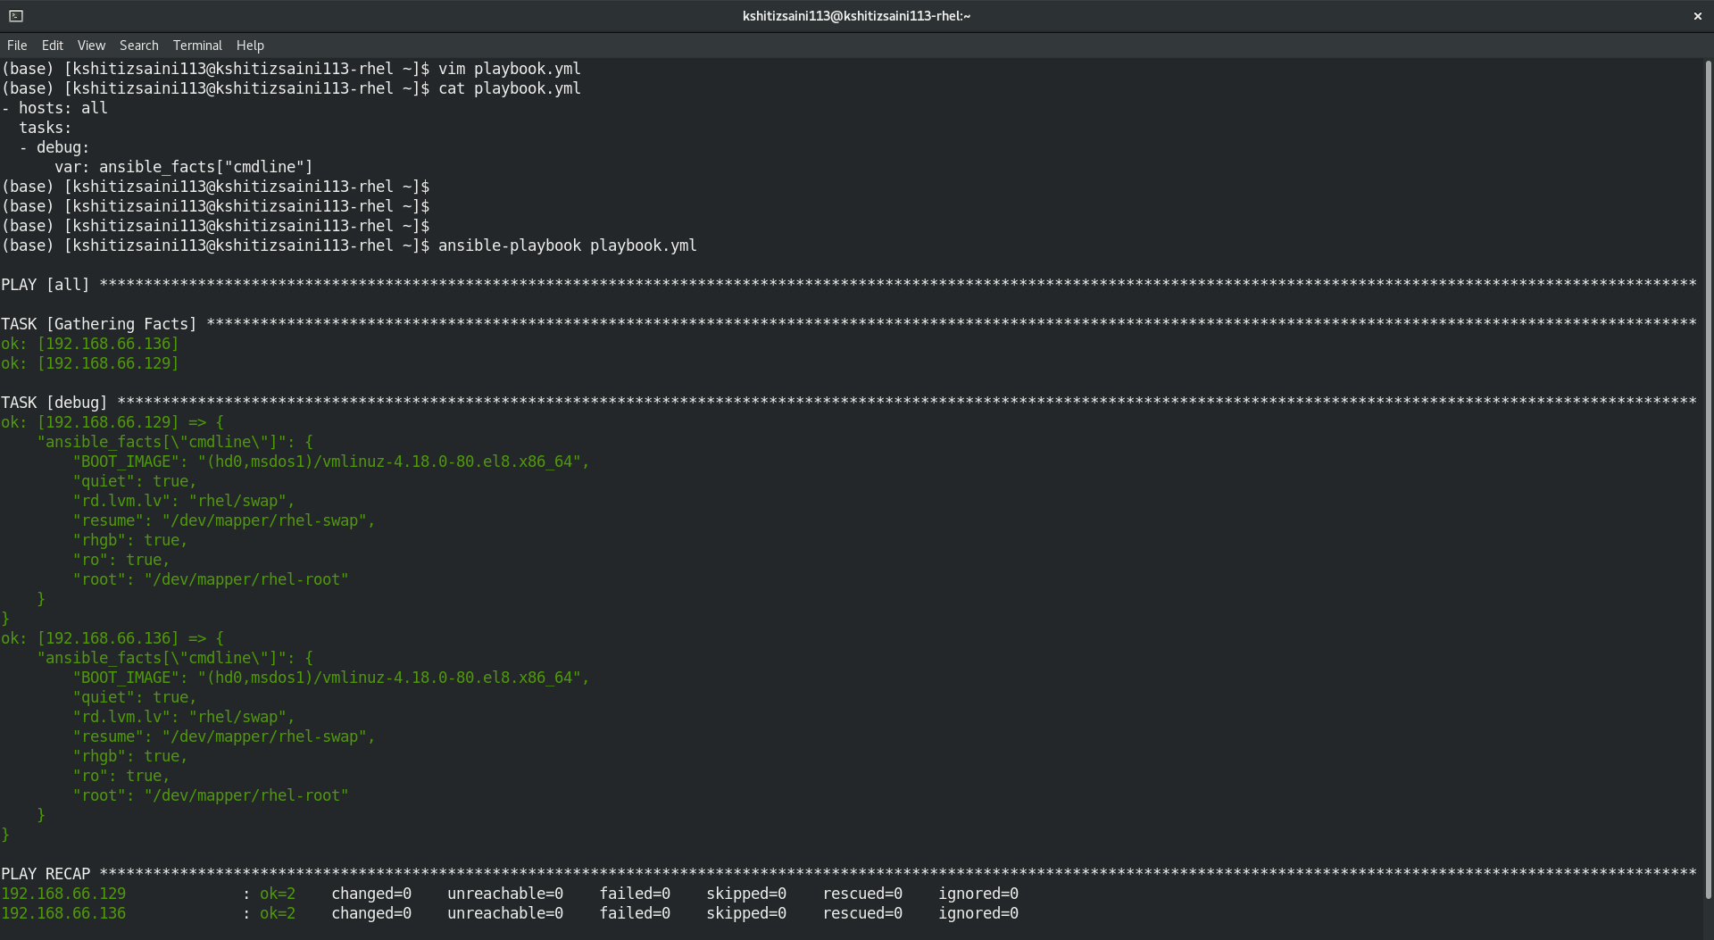The height and width of the screenshot is (940, 1714).
Task: Click the 'vim playbook.yml' command text
Action: click(509, 69)
